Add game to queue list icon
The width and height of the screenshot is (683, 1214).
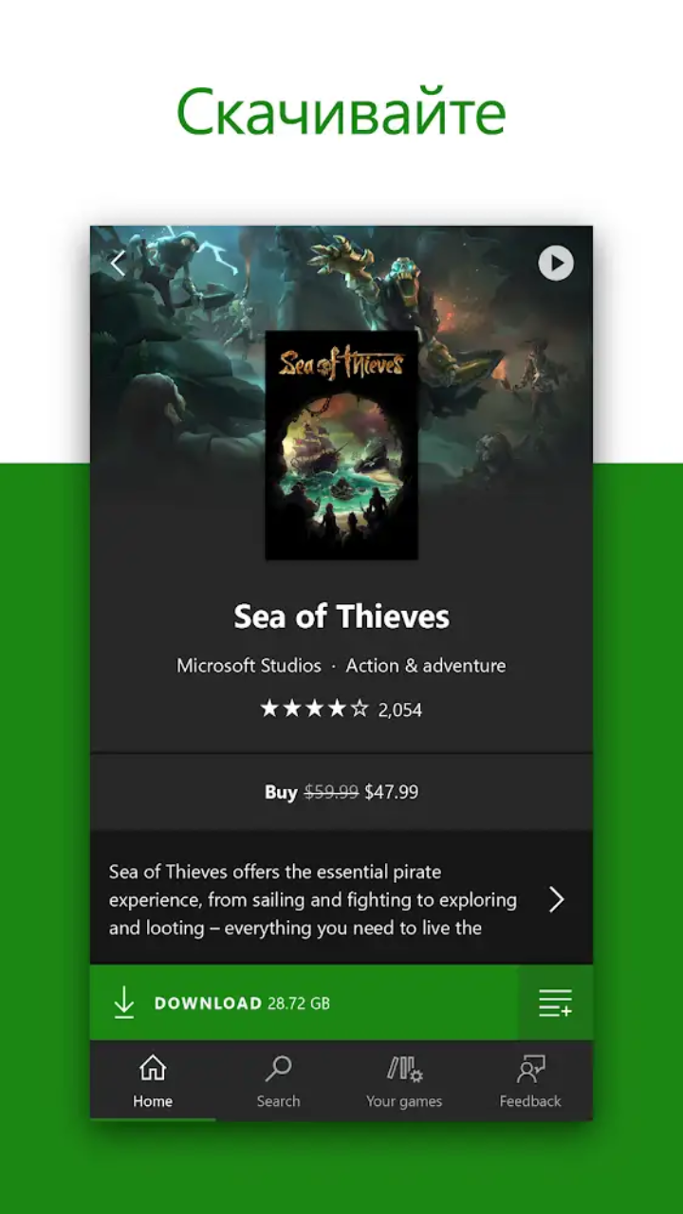(x=555, y=1002)
